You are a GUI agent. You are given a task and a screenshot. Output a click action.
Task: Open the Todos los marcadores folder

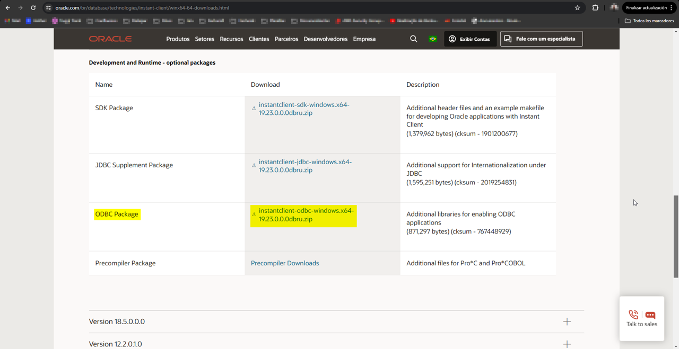pos(649,21)
